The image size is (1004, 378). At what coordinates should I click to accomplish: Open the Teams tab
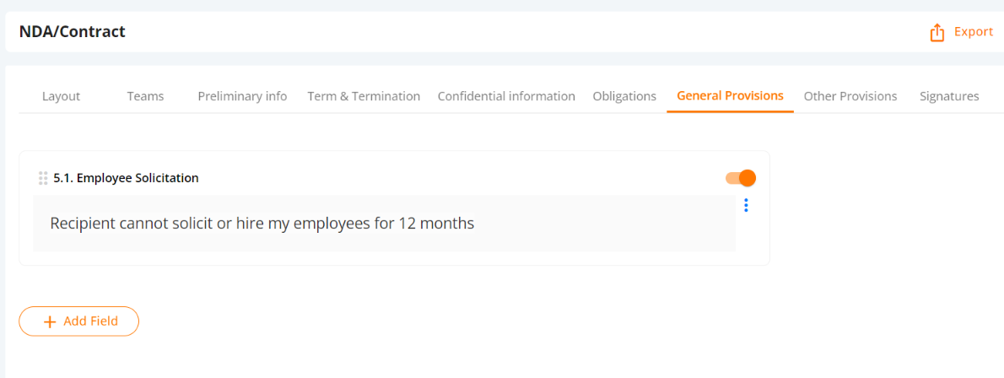click(x=145, y=97)
